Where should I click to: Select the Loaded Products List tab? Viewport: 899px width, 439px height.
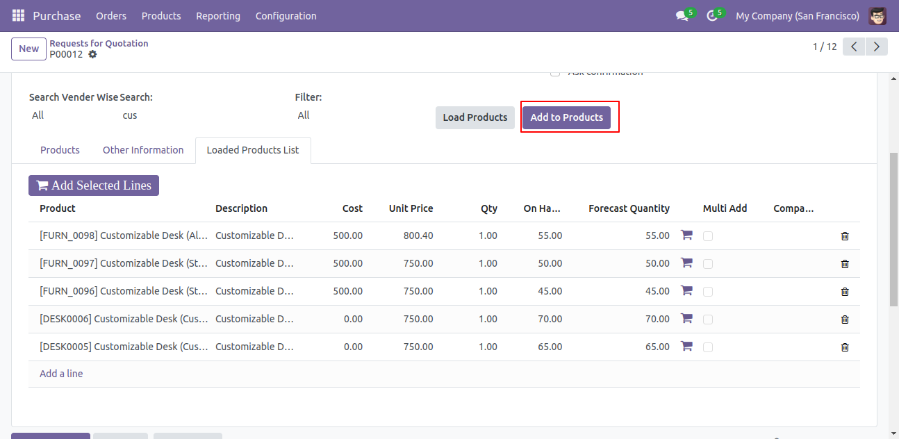[x=253, y=150]
